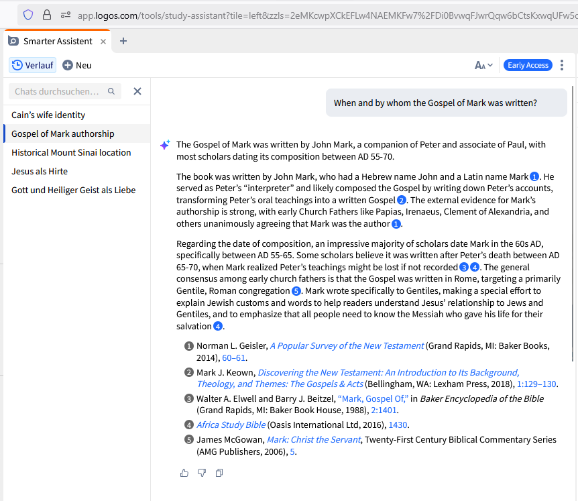Open the 'Mark, Gospel Of' article link
The image size is (578, 501).
point(373,399)
